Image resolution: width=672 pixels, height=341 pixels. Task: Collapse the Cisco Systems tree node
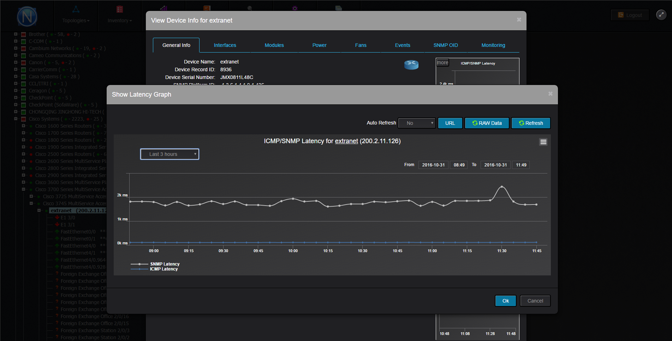[x=16, y=119]
